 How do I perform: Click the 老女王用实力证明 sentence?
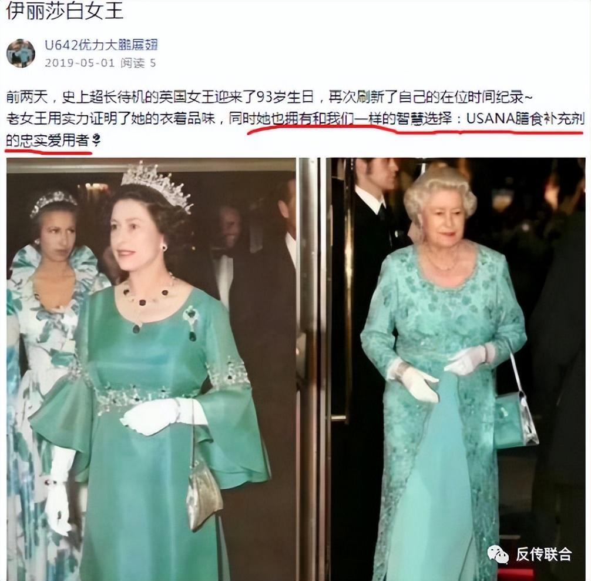[110, 119]
